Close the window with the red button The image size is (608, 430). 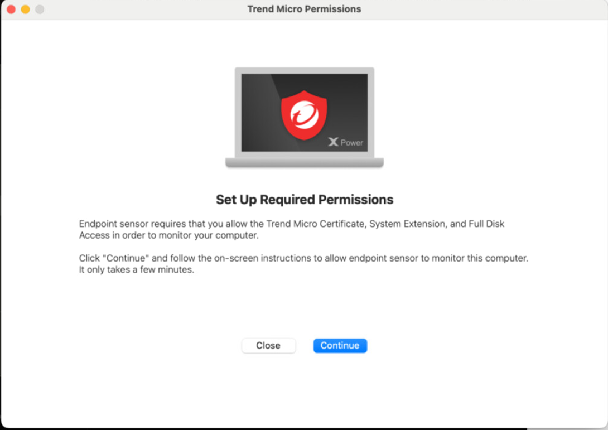(x=11, y=9)
